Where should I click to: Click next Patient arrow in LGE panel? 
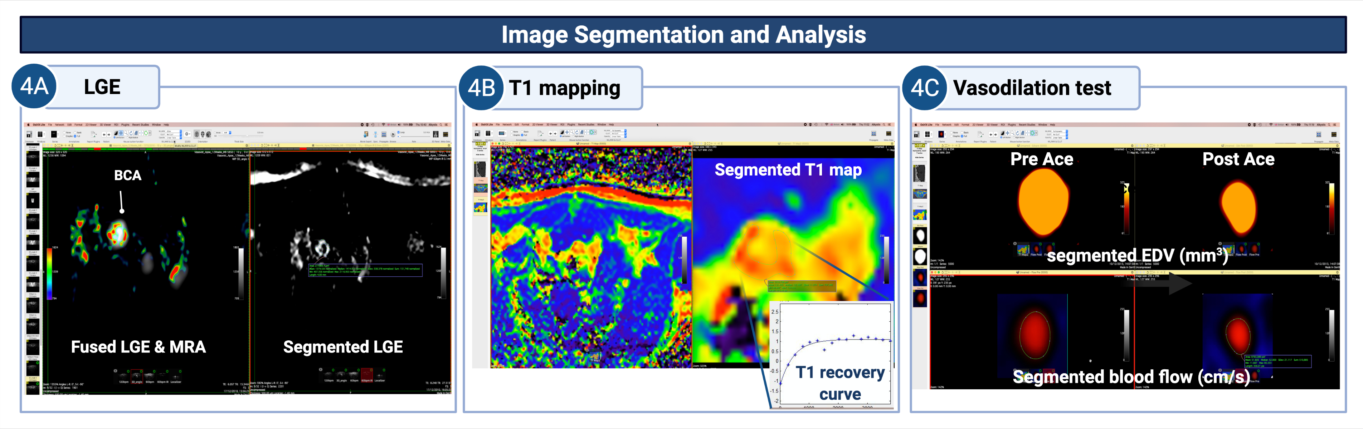[x=108, y=135]
